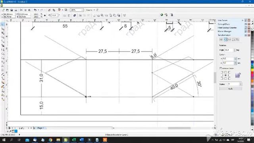
Task: Select the Ellipse tool
Action: tap(3, 54)
